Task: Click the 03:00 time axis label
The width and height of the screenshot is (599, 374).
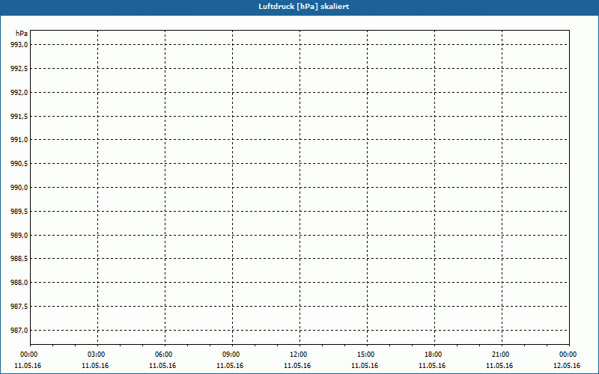Action: point(97,355)
